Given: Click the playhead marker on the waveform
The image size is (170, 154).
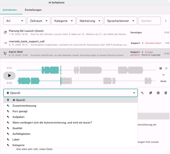Looking at the screenshot, I should pyautogui.click(x=61, y=76).
